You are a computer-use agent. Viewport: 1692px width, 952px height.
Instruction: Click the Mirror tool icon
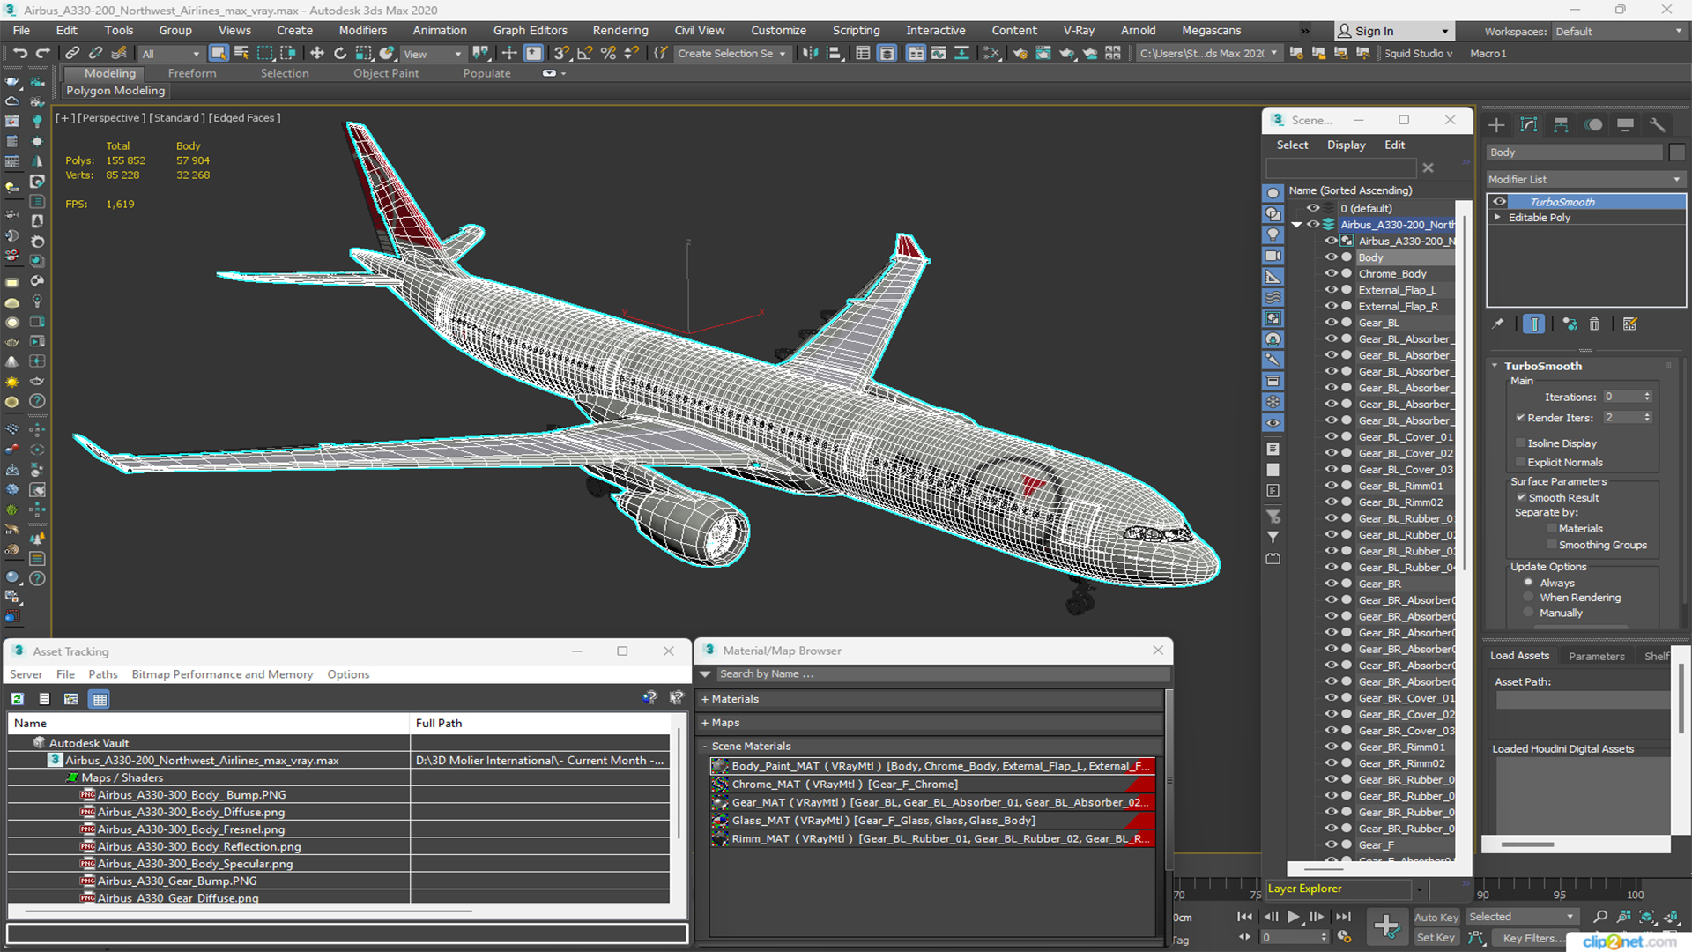810,54
